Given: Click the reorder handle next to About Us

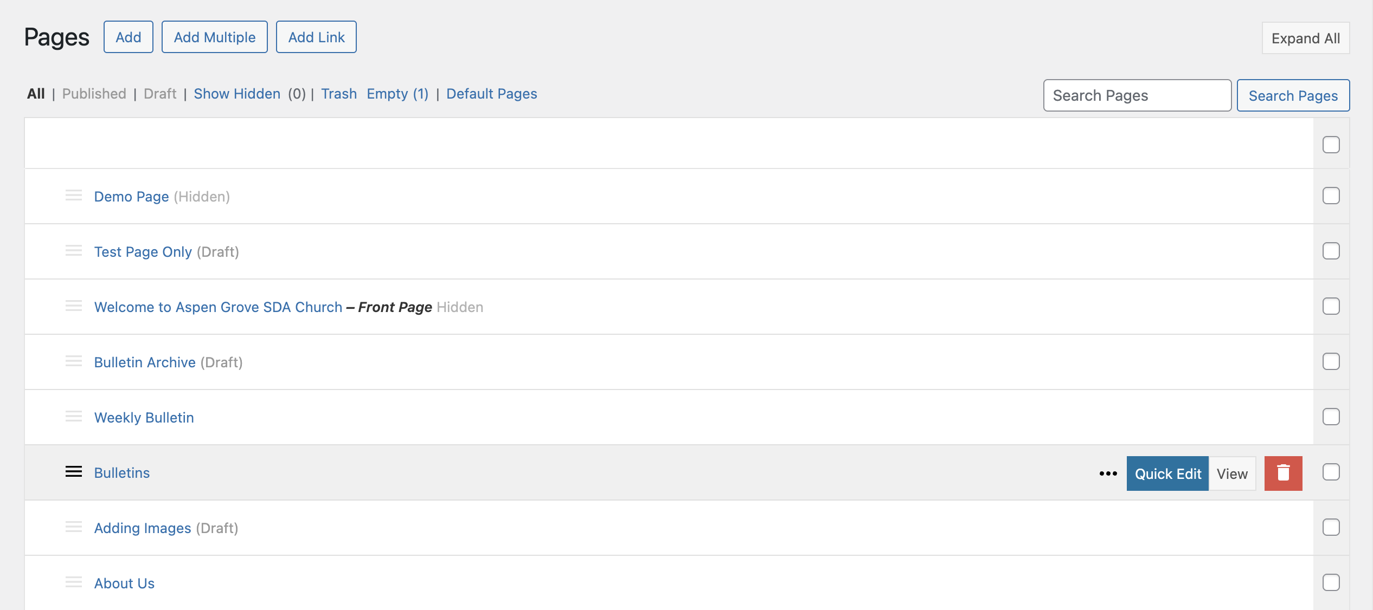Looking at the screenshot, I should (73, 583).
